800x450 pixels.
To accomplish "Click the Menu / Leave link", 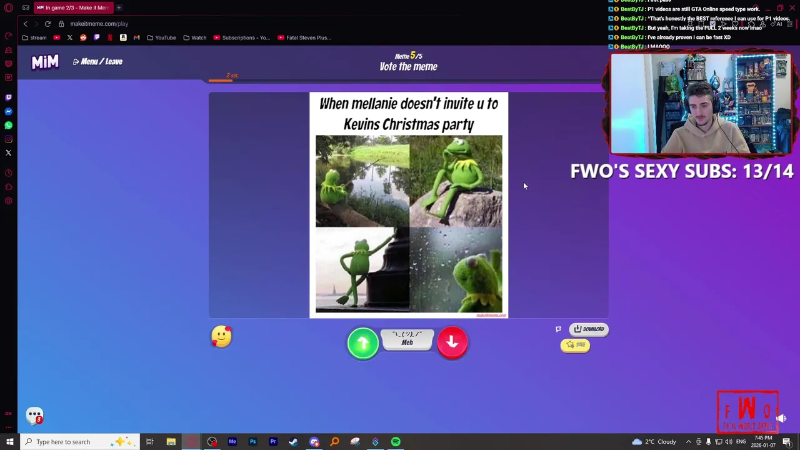I will [97, 61].
